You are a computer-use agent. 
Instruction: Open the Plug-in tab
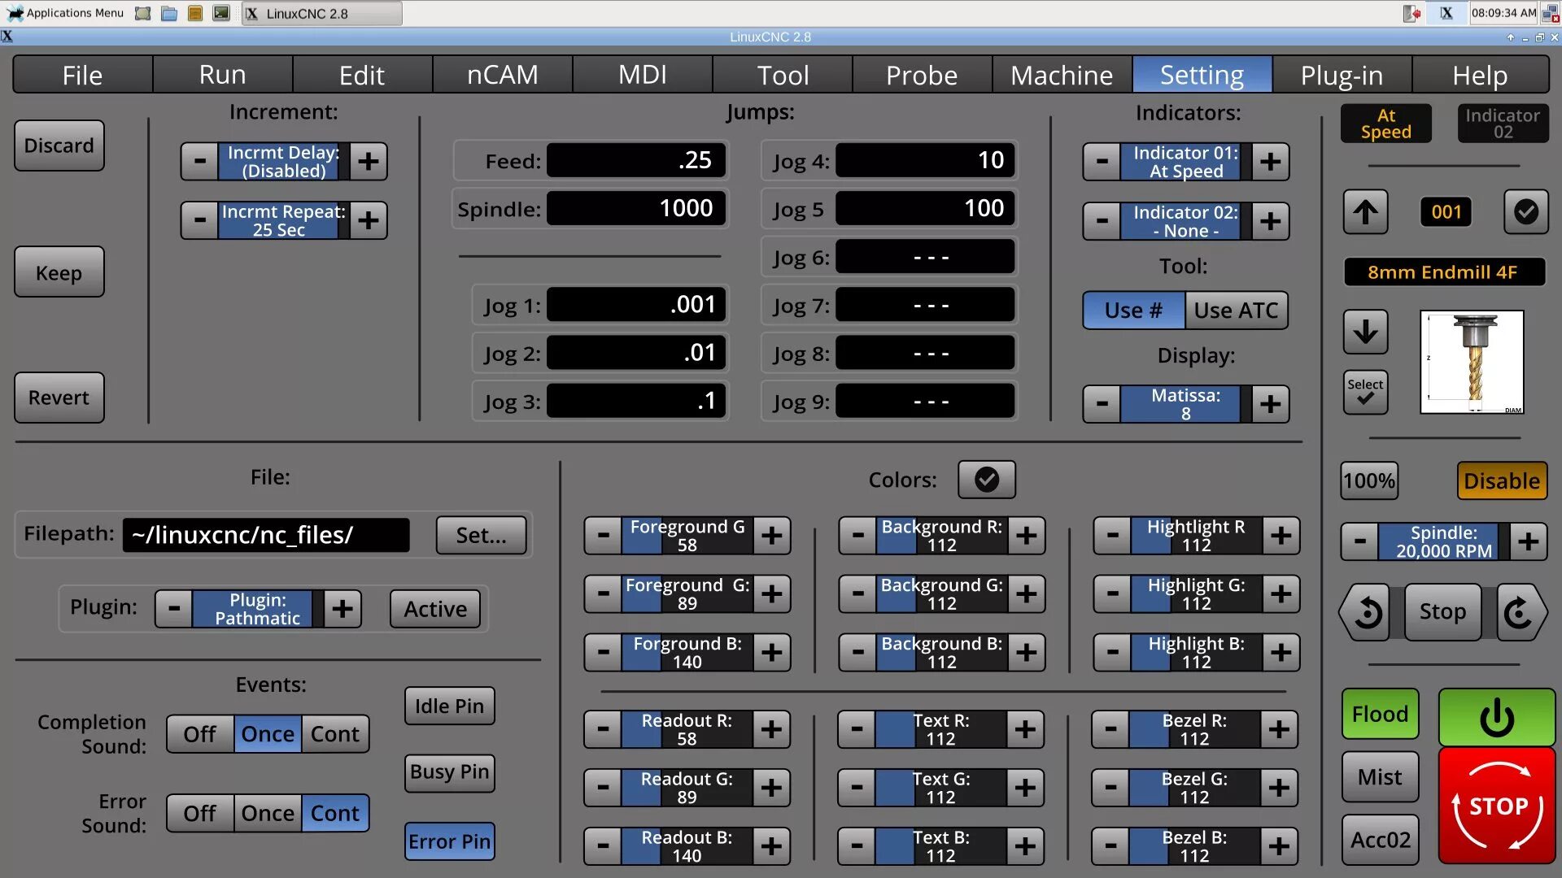(1342, 75)
